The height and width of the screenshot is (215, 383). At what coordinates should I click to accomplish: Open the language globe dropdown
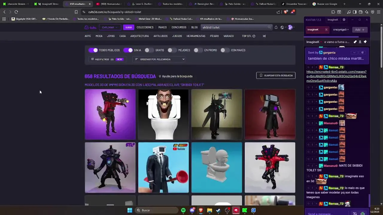click(x=283, y=27)
